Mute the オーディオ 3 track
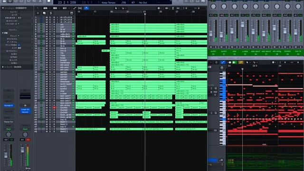Image resolution: width=304 pixels, height=171 pixels. pyautogui.click(x=47, y=17)
